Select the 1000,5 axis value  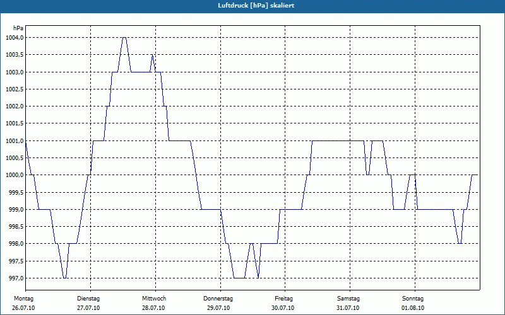click(15, 158)
